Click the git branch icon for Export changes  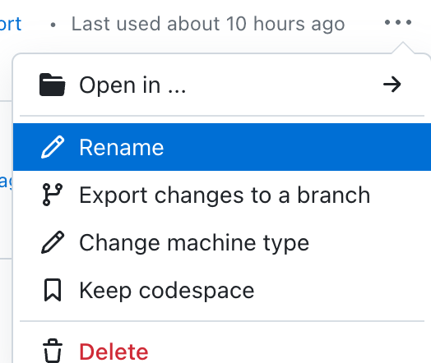pos(53,195)
